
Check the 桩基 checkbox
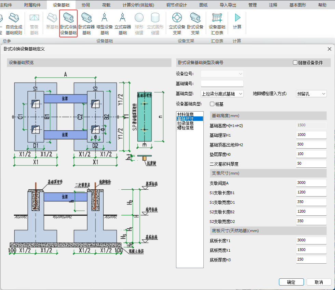[212, 104]
